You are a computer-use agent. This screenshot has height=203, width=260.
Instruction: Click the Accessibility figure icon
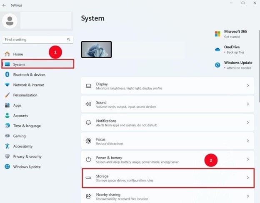coord(7,146)
